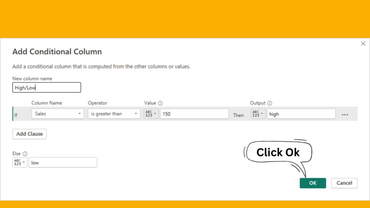370x208 pixels.
Task: Expand the Operator dropdown 'is greater than'
Action: tap(114, 114)
